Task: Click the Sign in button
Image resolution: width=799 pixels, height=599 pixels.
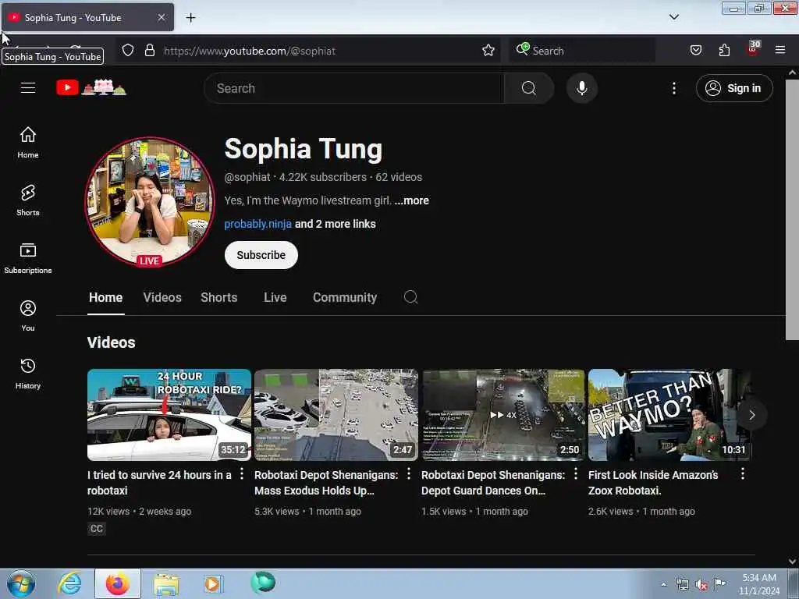Action: [733, 88]
